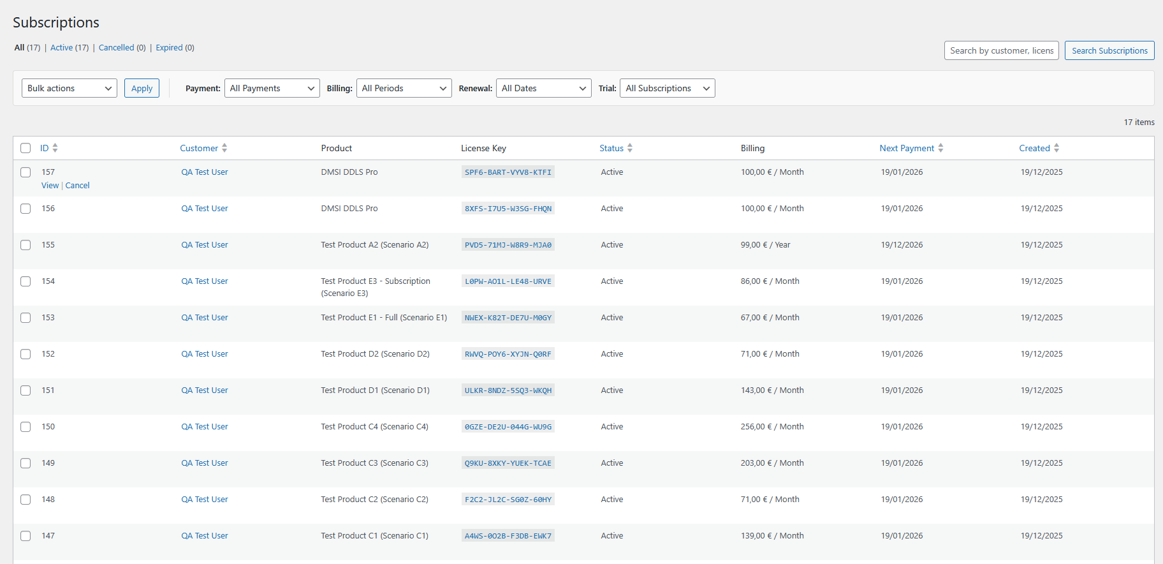The width and height of the screenshot is (1163, 564).
Task: Select checkbox for subscription 149
Action: pyautogui.click(x=26, y=463)
